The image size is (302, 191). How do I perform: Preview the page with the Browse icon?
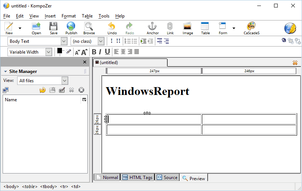89,28
